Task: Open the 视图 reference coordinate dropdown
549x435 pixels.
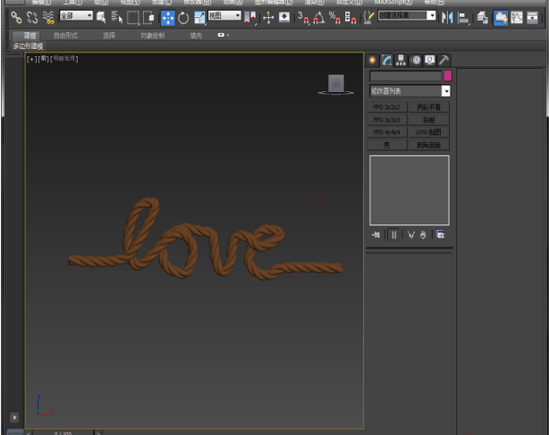Action: (x=224, y=16)
